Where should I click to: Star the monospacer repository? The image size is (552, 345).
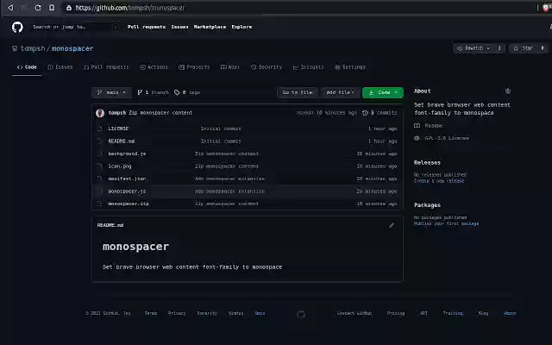524,48
